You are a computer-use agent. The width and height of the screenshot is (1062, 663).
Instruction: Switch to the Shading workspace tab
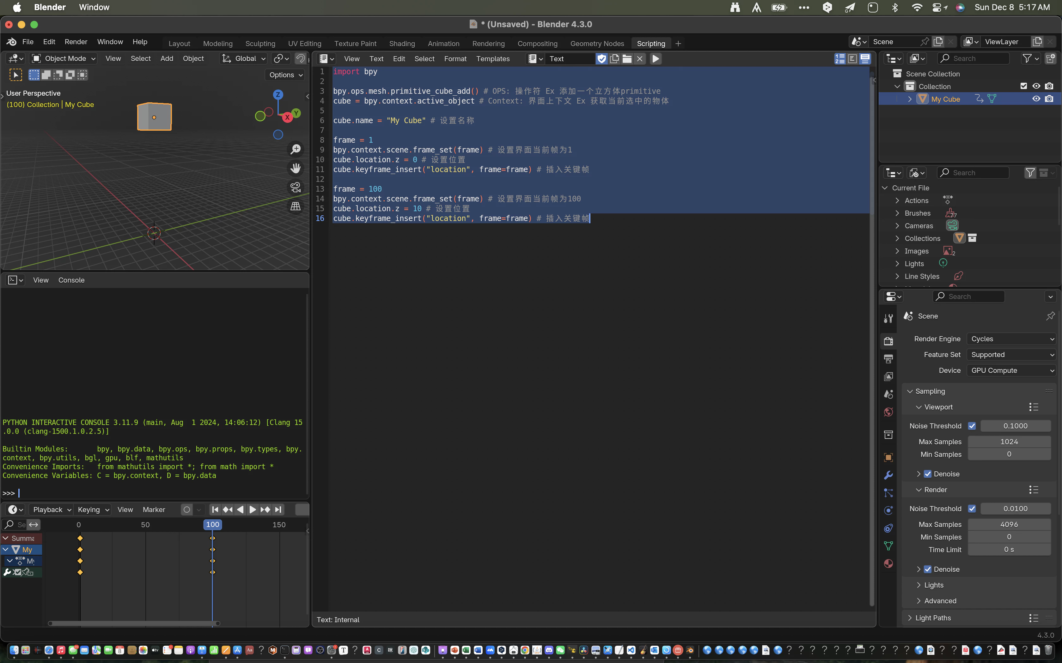tap(401, 44)
